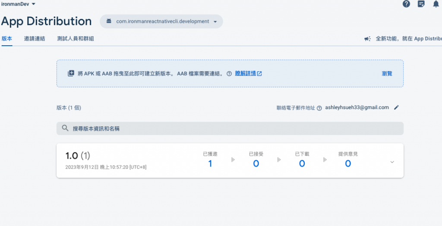
Task: Edit contact email with pencil icon
Action: pos(396,107)
